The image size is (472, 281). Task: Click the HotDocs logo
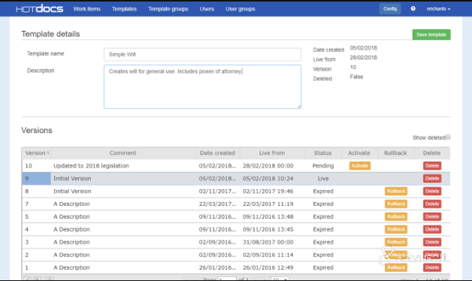(39, 9)
